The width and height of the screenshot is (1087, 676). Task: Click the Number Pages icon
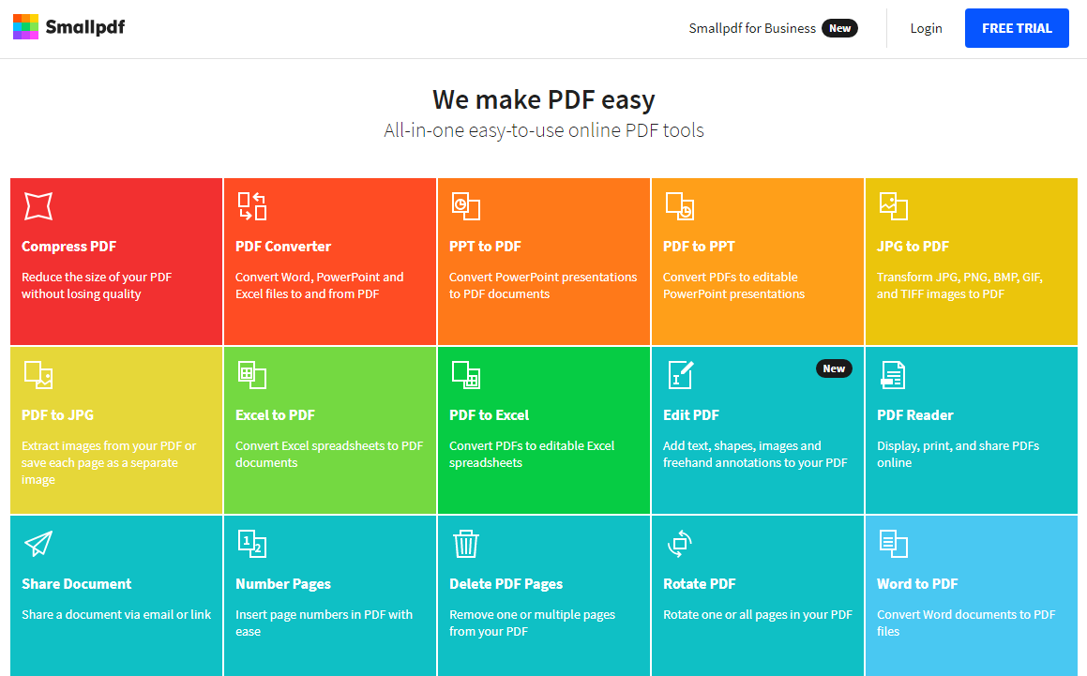point(252,544)
